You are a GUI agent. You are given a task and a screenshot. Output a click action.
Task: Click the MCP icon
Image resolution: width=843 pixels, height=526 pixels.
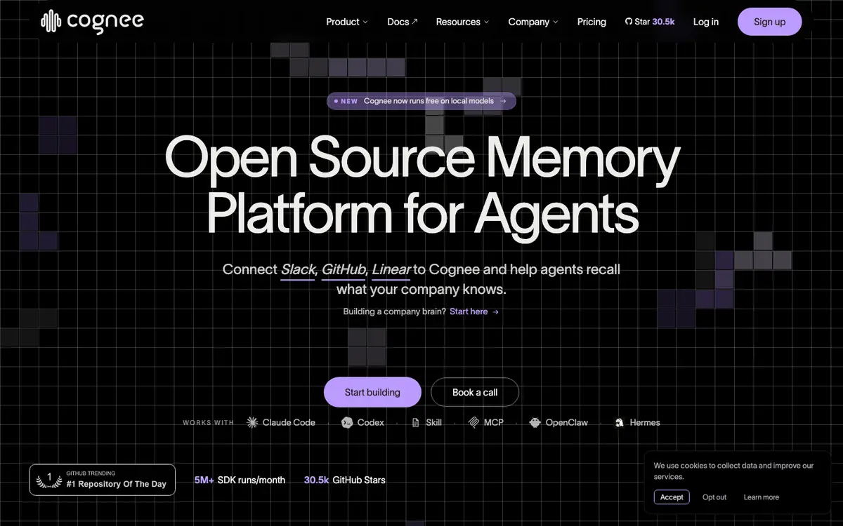474,422
